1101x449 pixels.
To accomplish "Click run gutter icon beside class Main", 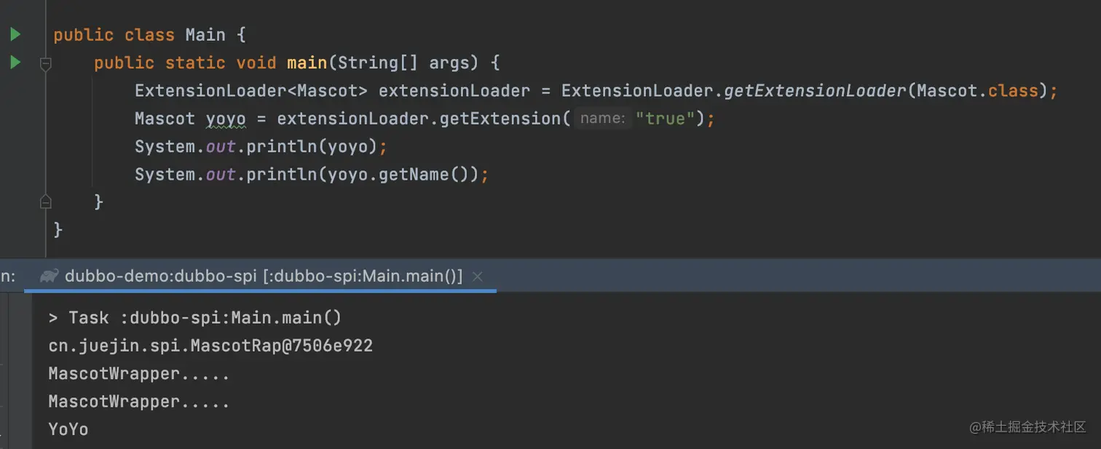I will click(x=15, y=34).
